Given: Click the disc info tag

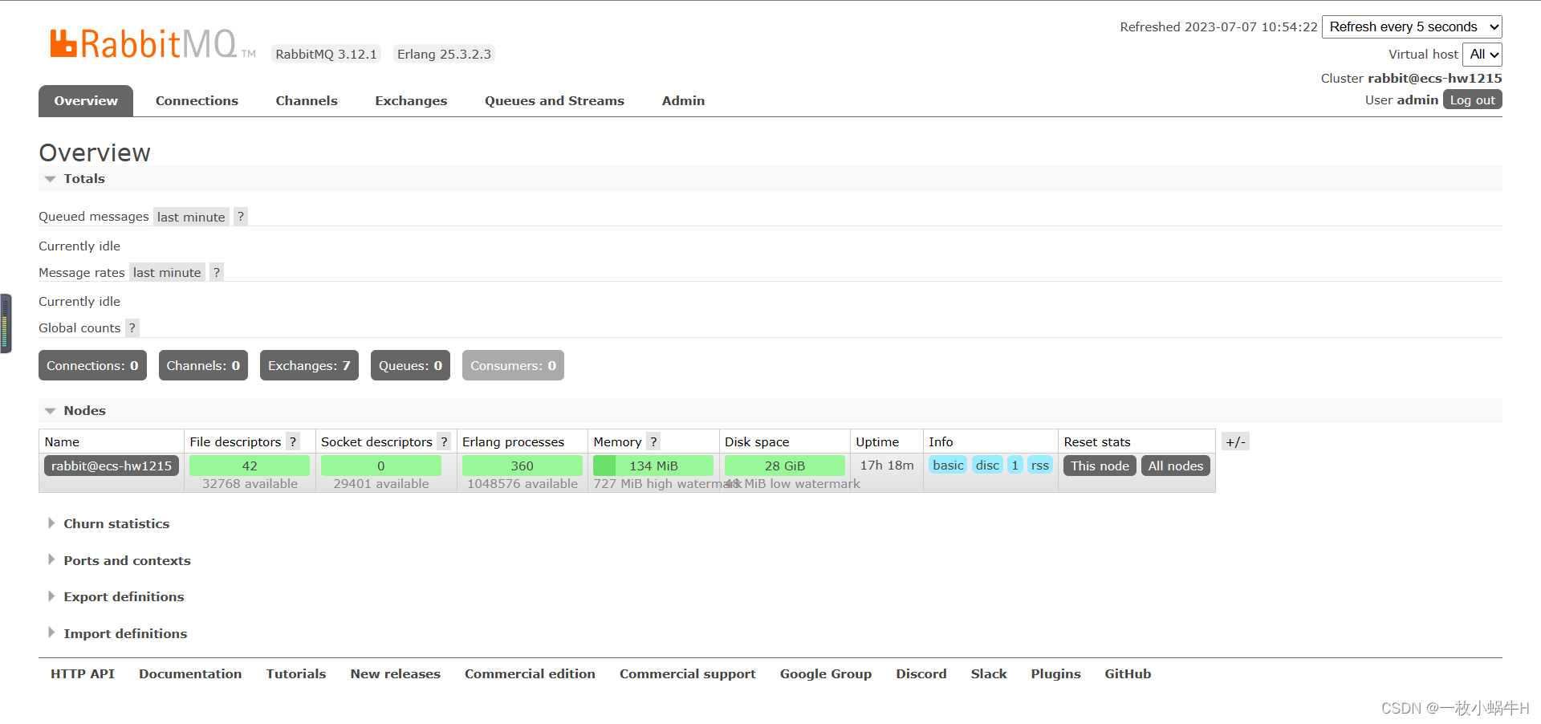Looking at the screenshot, I should pos(987,465).
